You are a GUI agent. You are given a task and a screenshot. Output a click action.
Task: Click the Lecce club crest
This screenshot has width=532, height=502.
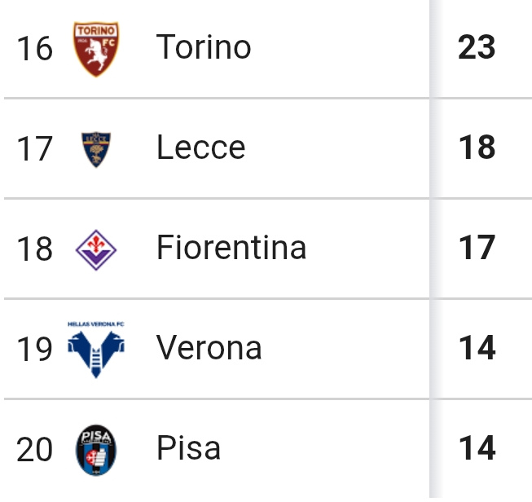[96, 149]
